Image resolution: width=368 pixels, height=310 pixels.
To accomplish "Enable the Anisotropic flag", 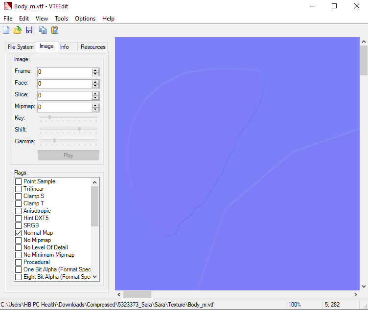I will (x=18, y=211).
